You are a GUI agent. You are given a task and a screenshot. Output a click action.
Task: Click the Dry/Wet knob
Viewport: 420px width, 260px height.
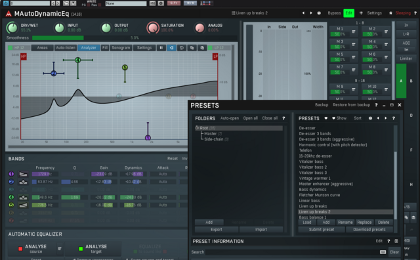12,28
